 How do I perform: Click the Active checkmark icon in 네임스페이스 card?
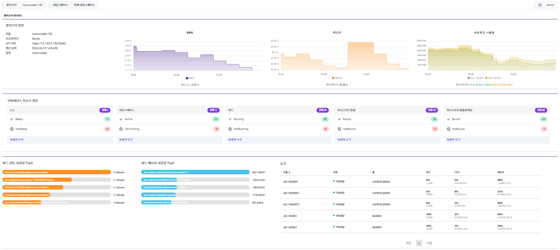(x=121, y=119)
